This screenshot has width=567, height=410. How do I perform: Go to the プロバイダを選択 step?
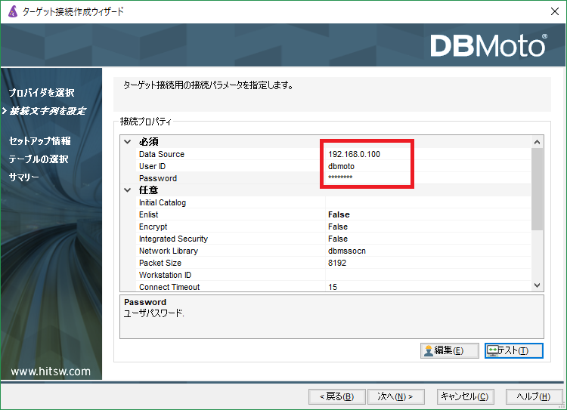coord(42,92)
